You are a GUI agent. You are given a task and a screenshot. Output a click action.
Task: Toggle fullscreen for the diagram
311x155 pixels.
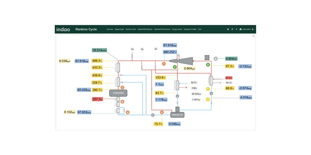point(253,36)
